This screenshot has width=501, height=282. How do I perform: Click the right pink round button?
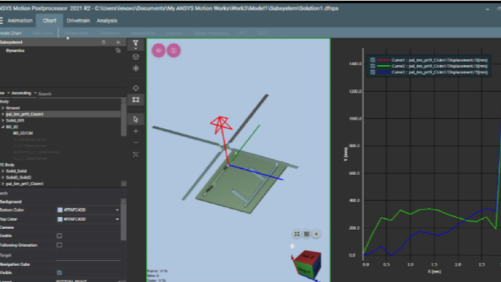point(174,50)
